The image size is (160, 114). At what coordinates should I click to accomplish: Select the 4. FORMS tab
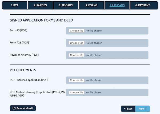pyautogui.click(x=91, y=5)
